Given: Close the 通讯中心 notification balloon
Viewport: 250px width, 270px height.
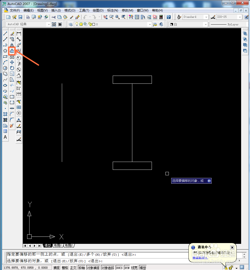Looking at the screenshot, I should coord(232,248).
